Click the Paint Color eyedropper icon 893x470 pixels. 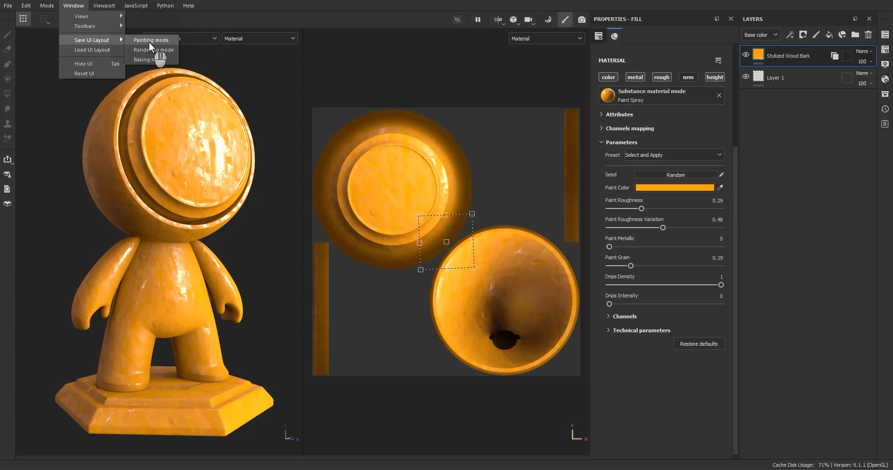click(x=720, y=188)
